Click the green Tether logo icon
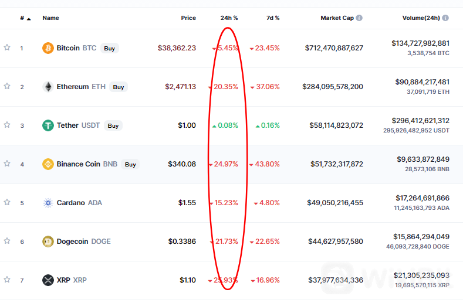Viewport: 463px width, 306px height. tap(48, 125)
